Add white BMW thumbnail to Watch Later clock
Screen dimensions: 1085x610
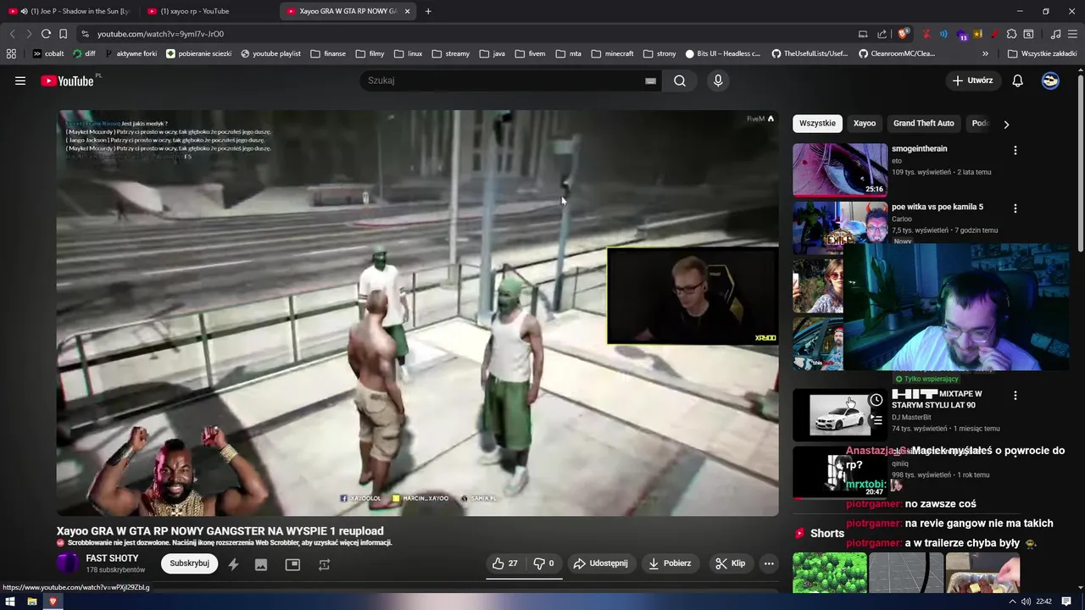[876, 400]
